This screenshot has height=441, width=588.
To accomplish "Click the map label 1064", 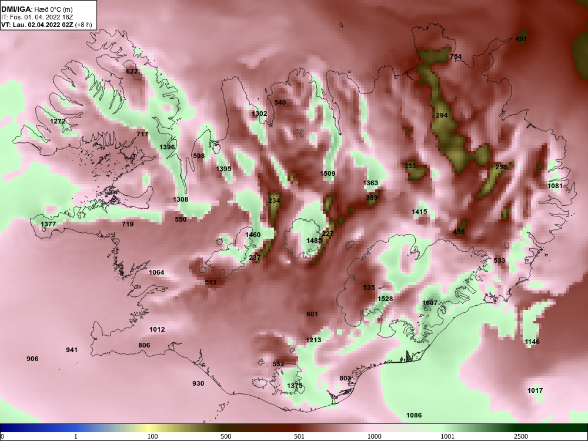I will pyautogui.click(x=157, y=273).
